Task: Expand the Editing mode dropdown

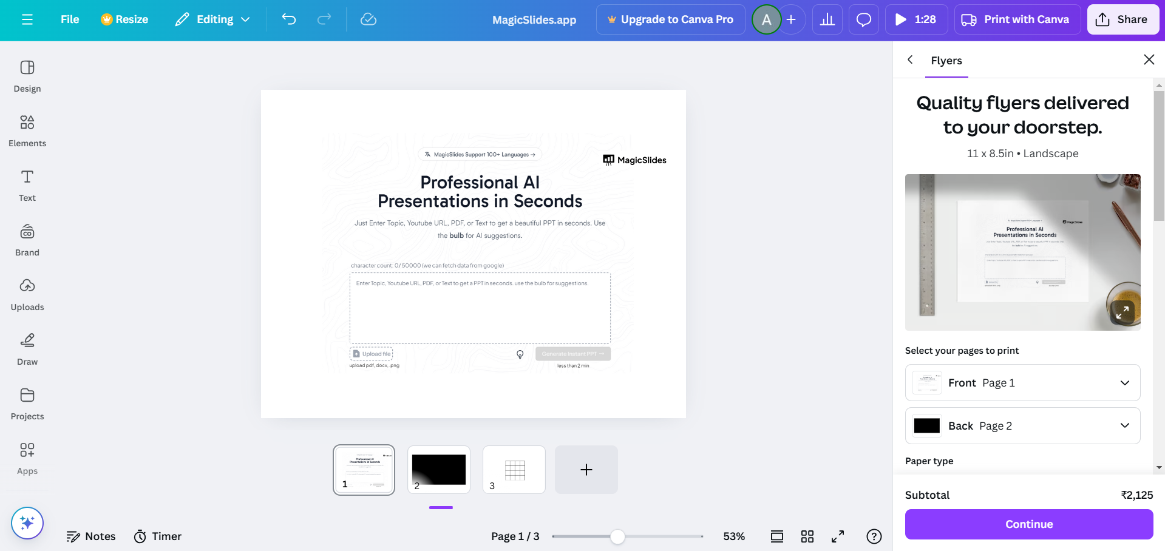Action: tap(213, 19)
